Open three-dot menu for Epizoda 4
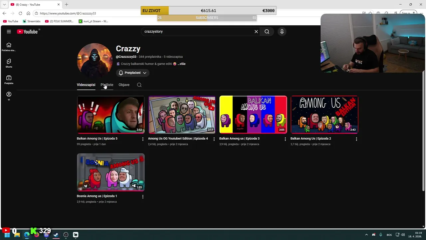 click(214, 139)
